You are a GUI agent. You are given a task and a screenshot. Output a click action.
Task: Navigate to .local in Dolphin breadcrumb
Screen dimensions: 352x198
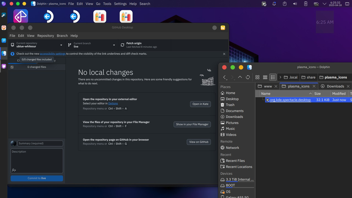click(x=291, y=77)
